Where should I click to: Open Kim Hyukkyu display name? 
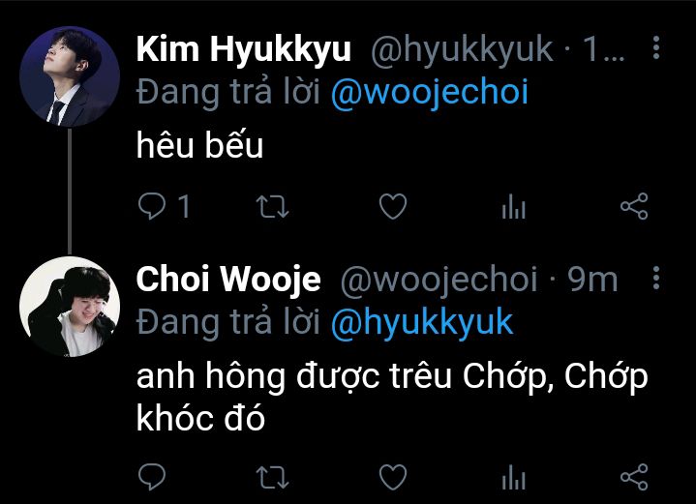pyautogui.click(x=244, y=48)
